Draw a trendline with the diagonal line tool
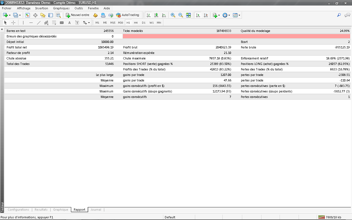The image size is (352, 220). tap(39, 23)
